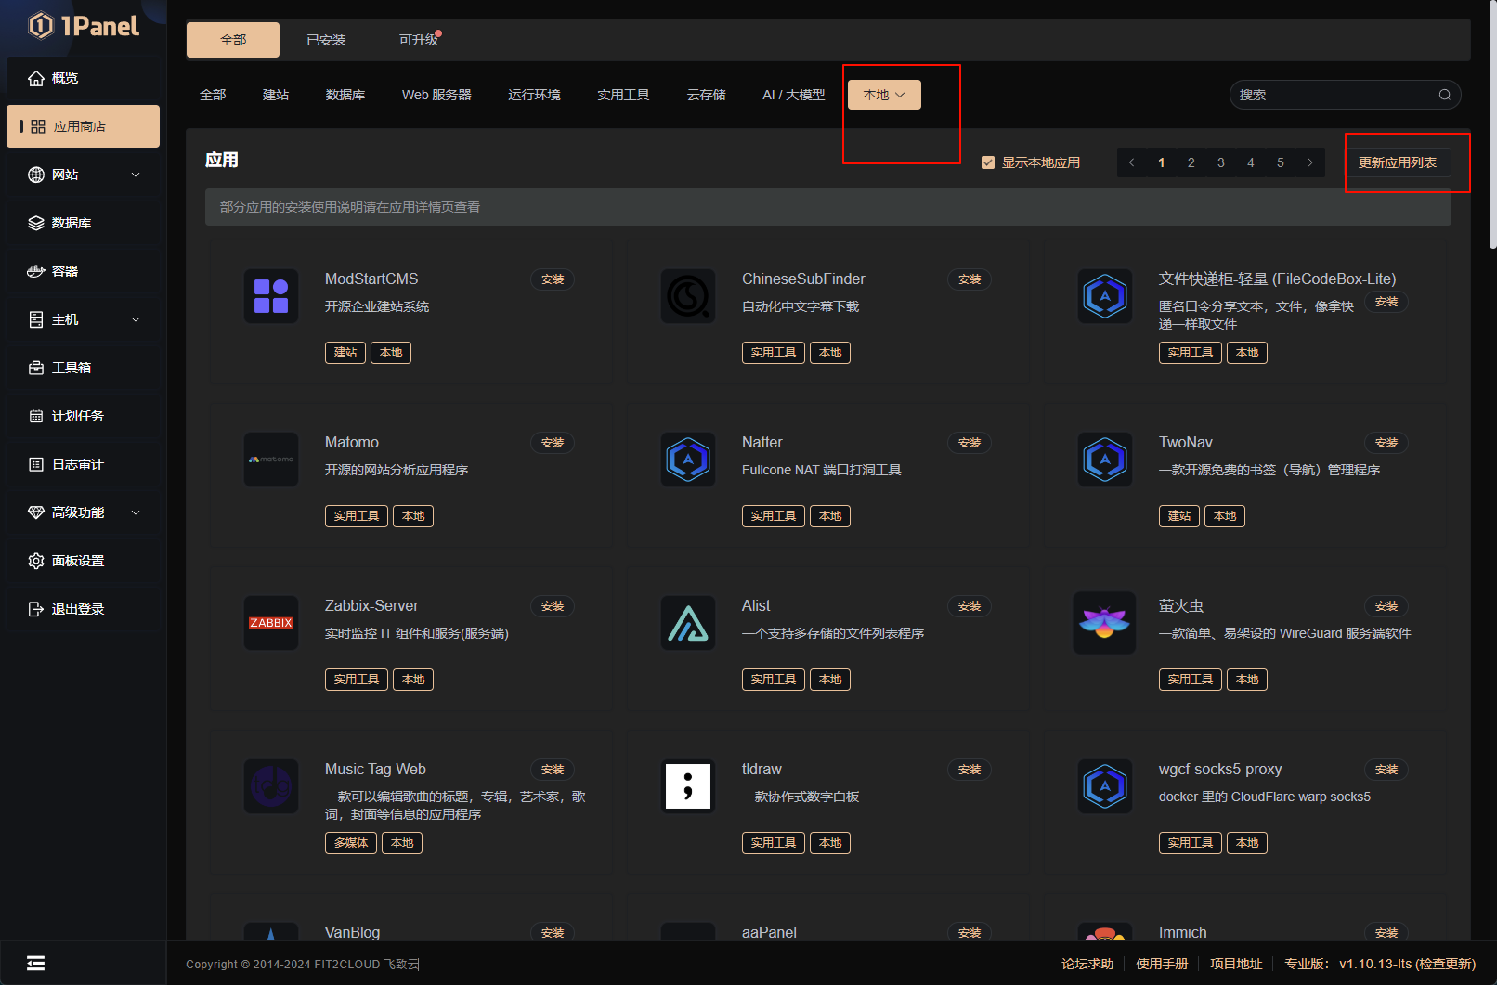Switch to the 可升级 tab

[x=419, y=40]
